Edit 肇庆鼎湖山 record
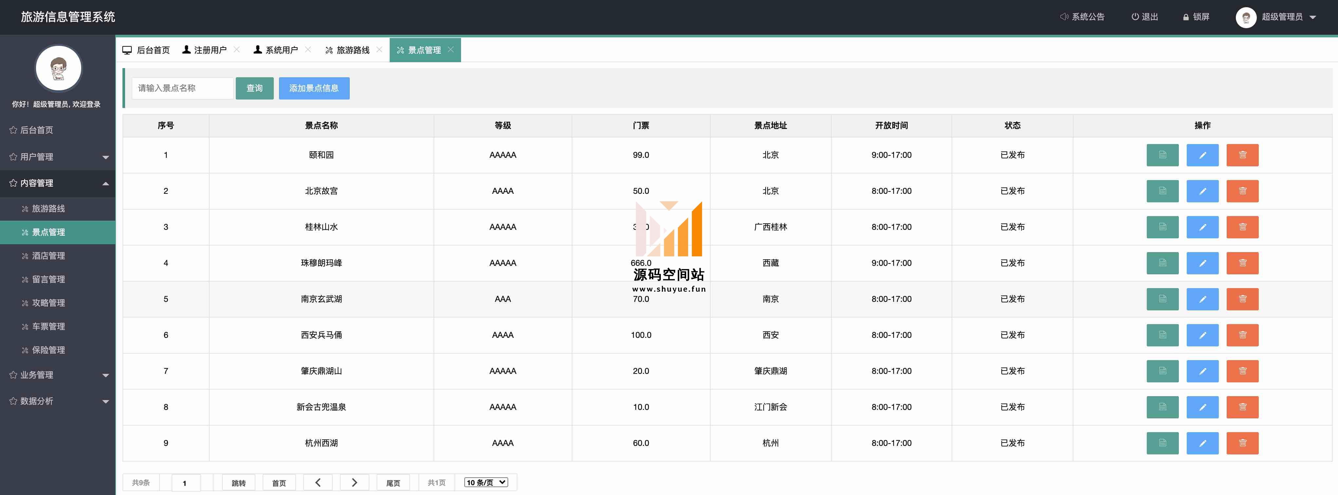1338x495 pixels. (x=1202, y=371)
